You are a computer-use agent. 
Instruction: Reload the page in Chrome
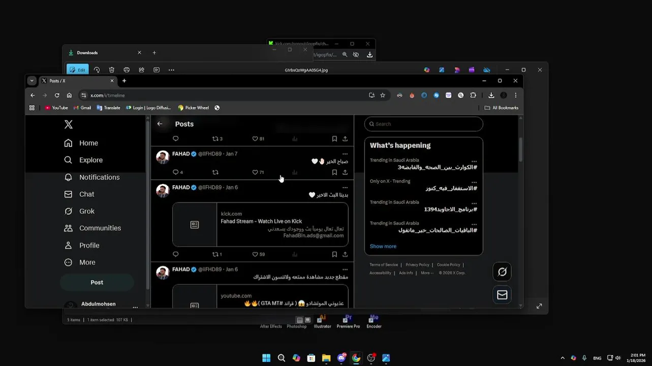point(57,95)
